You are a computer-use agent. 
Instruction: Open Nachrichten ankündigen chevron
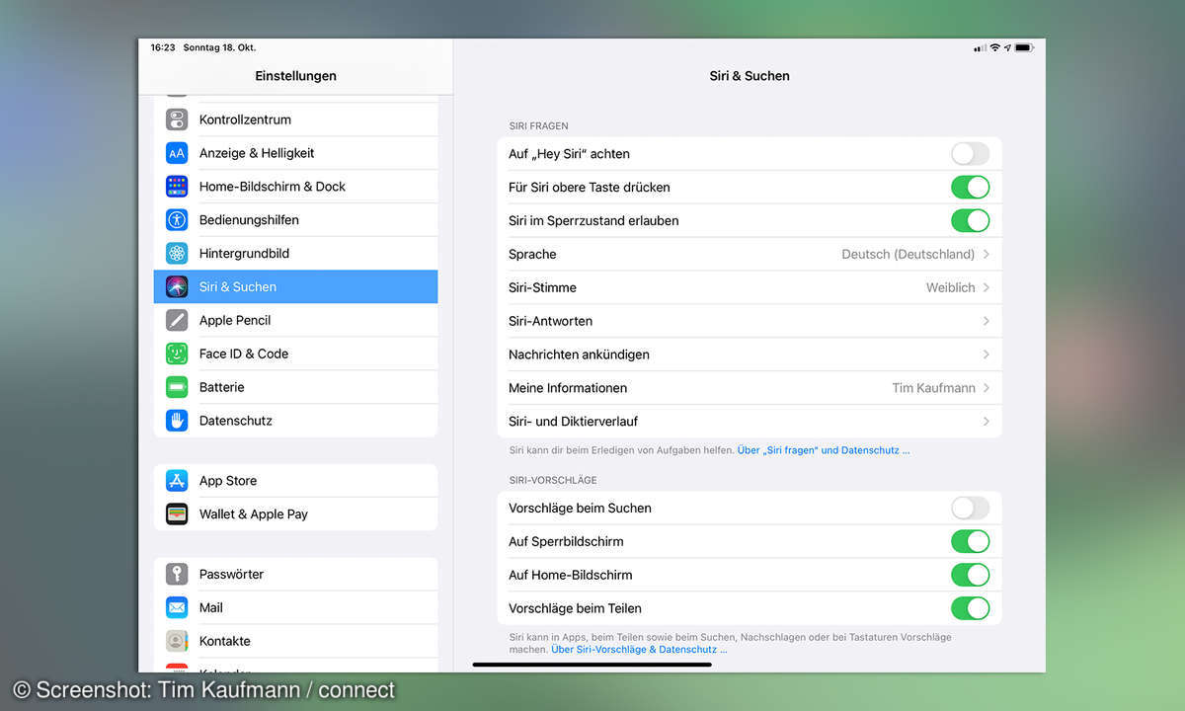click(x=987, y=355)
